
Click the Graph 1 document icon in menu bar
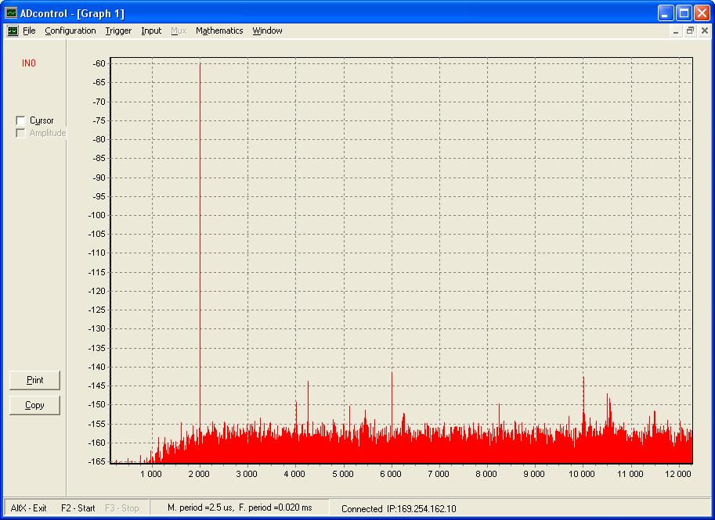click(x=13, y=30)
